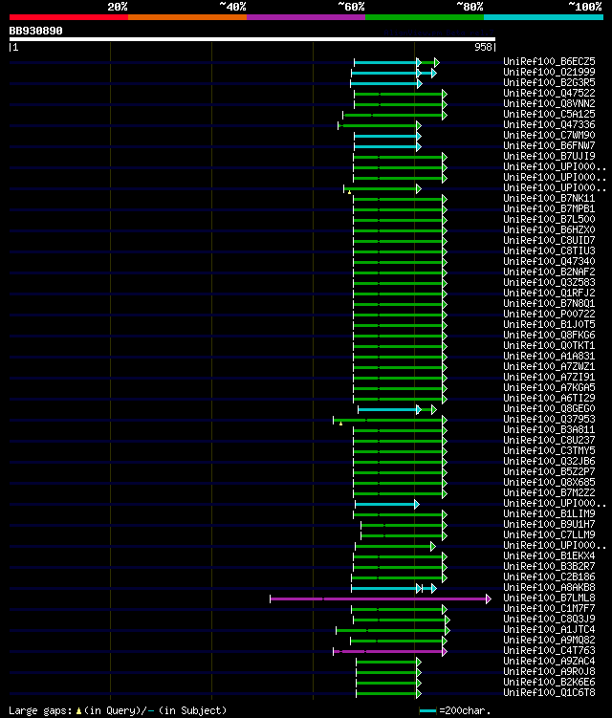Select the UniRef100_B1J0T5 label
Screen dimensions: 612x718
(x=549, y=325)
